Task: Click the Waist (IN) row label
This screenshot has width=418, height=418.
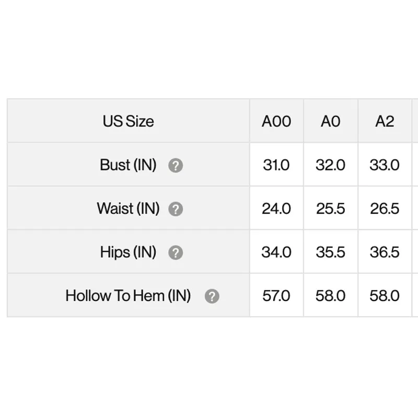Action: pos(128,208)
